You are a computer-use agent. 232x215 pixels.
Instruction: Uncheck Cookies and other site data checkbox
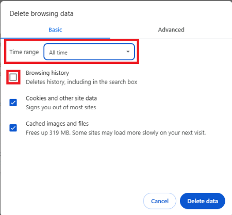[13, 103]
